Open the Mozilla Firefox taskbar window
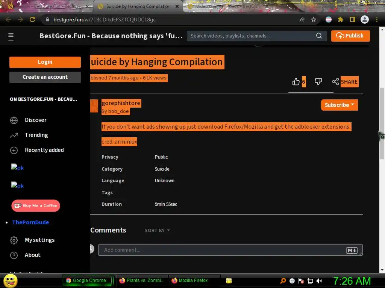 (x=194, y=280)
